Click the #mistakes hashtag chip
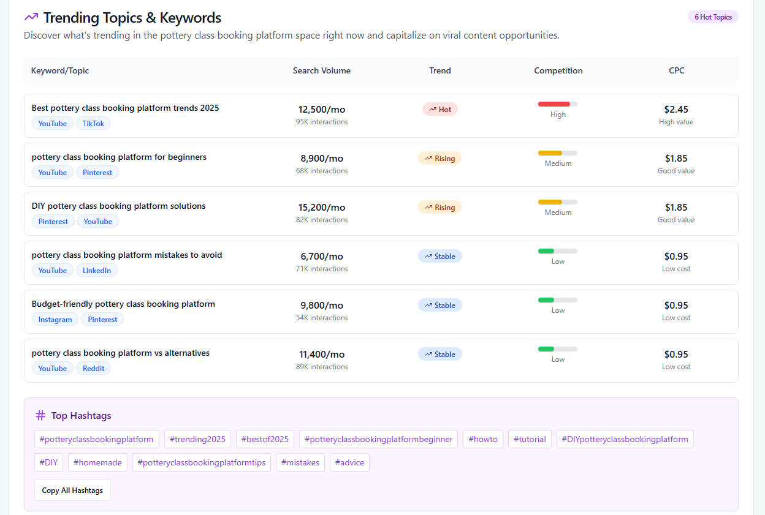765x515 pixels. (300, 462)
